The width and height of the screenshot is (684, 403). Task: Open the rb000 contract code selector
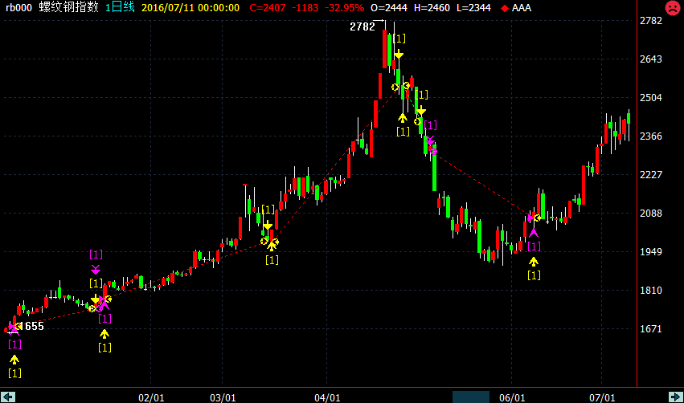point(19,7)
